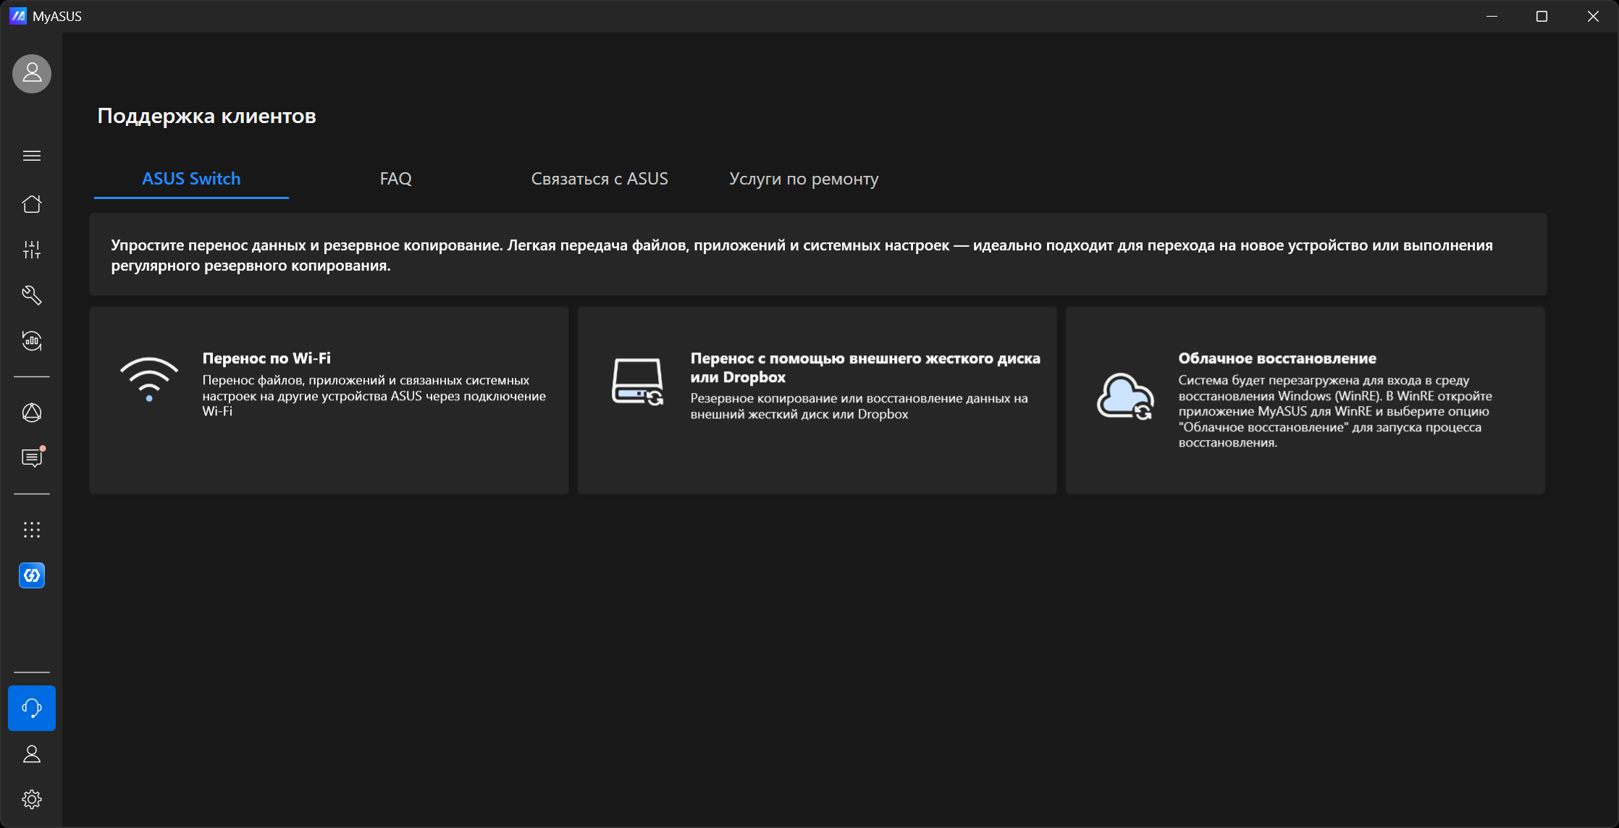Image resolution: width=1619 pixels, height=828 pixels.
Task: Close the MyASUS window
Action: tap(1593, 16)
